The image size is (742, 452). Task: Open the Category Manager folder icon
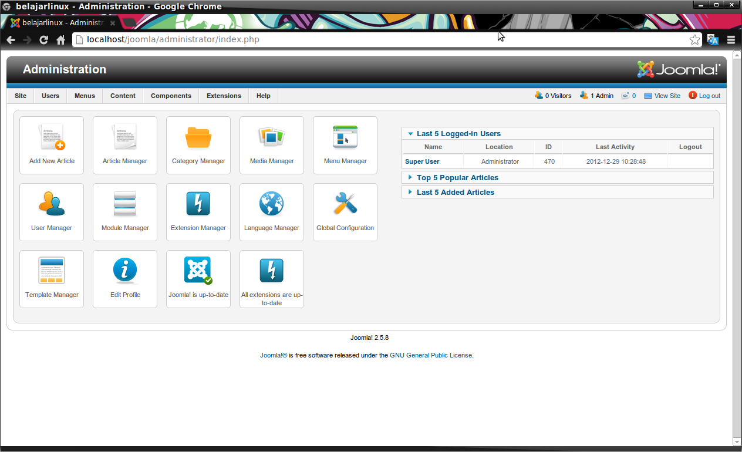[198, 145]
